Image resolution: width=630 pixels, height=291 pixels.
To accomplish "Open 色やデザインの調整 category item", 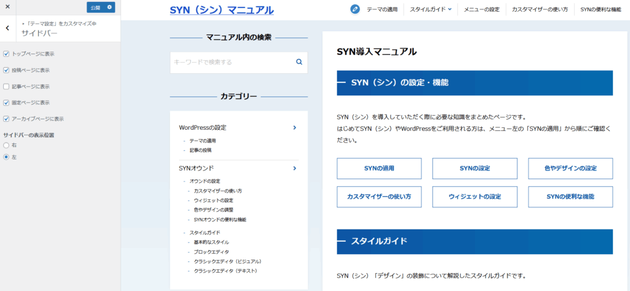I will 213,210.
